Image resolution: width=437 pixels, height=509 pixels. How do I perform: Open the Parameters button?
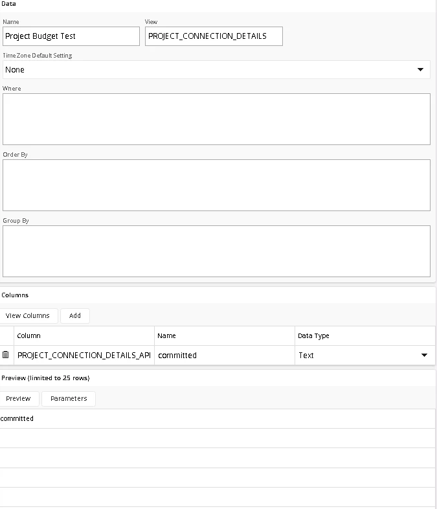coord(69,399)
